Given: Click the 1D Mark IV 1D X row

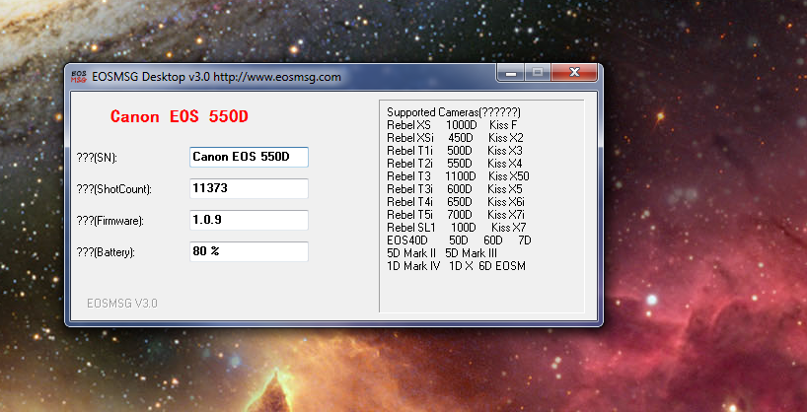Looking at the screenshot, I should 456,266.
